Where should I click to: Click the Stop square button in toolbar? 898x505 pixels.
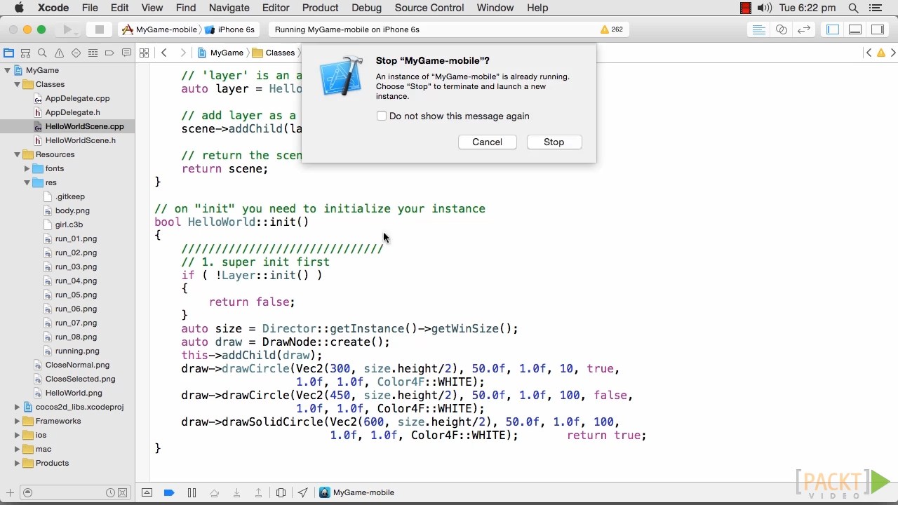[x=99, y=29]
